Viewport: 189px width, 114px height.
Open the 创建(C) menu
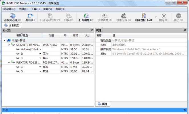pyautogui.click(x=23, y=9)
